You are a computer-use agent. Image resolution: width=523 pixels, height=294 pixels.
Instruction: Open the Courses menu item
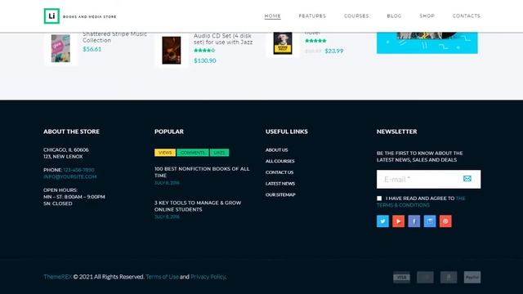(356, 16)
